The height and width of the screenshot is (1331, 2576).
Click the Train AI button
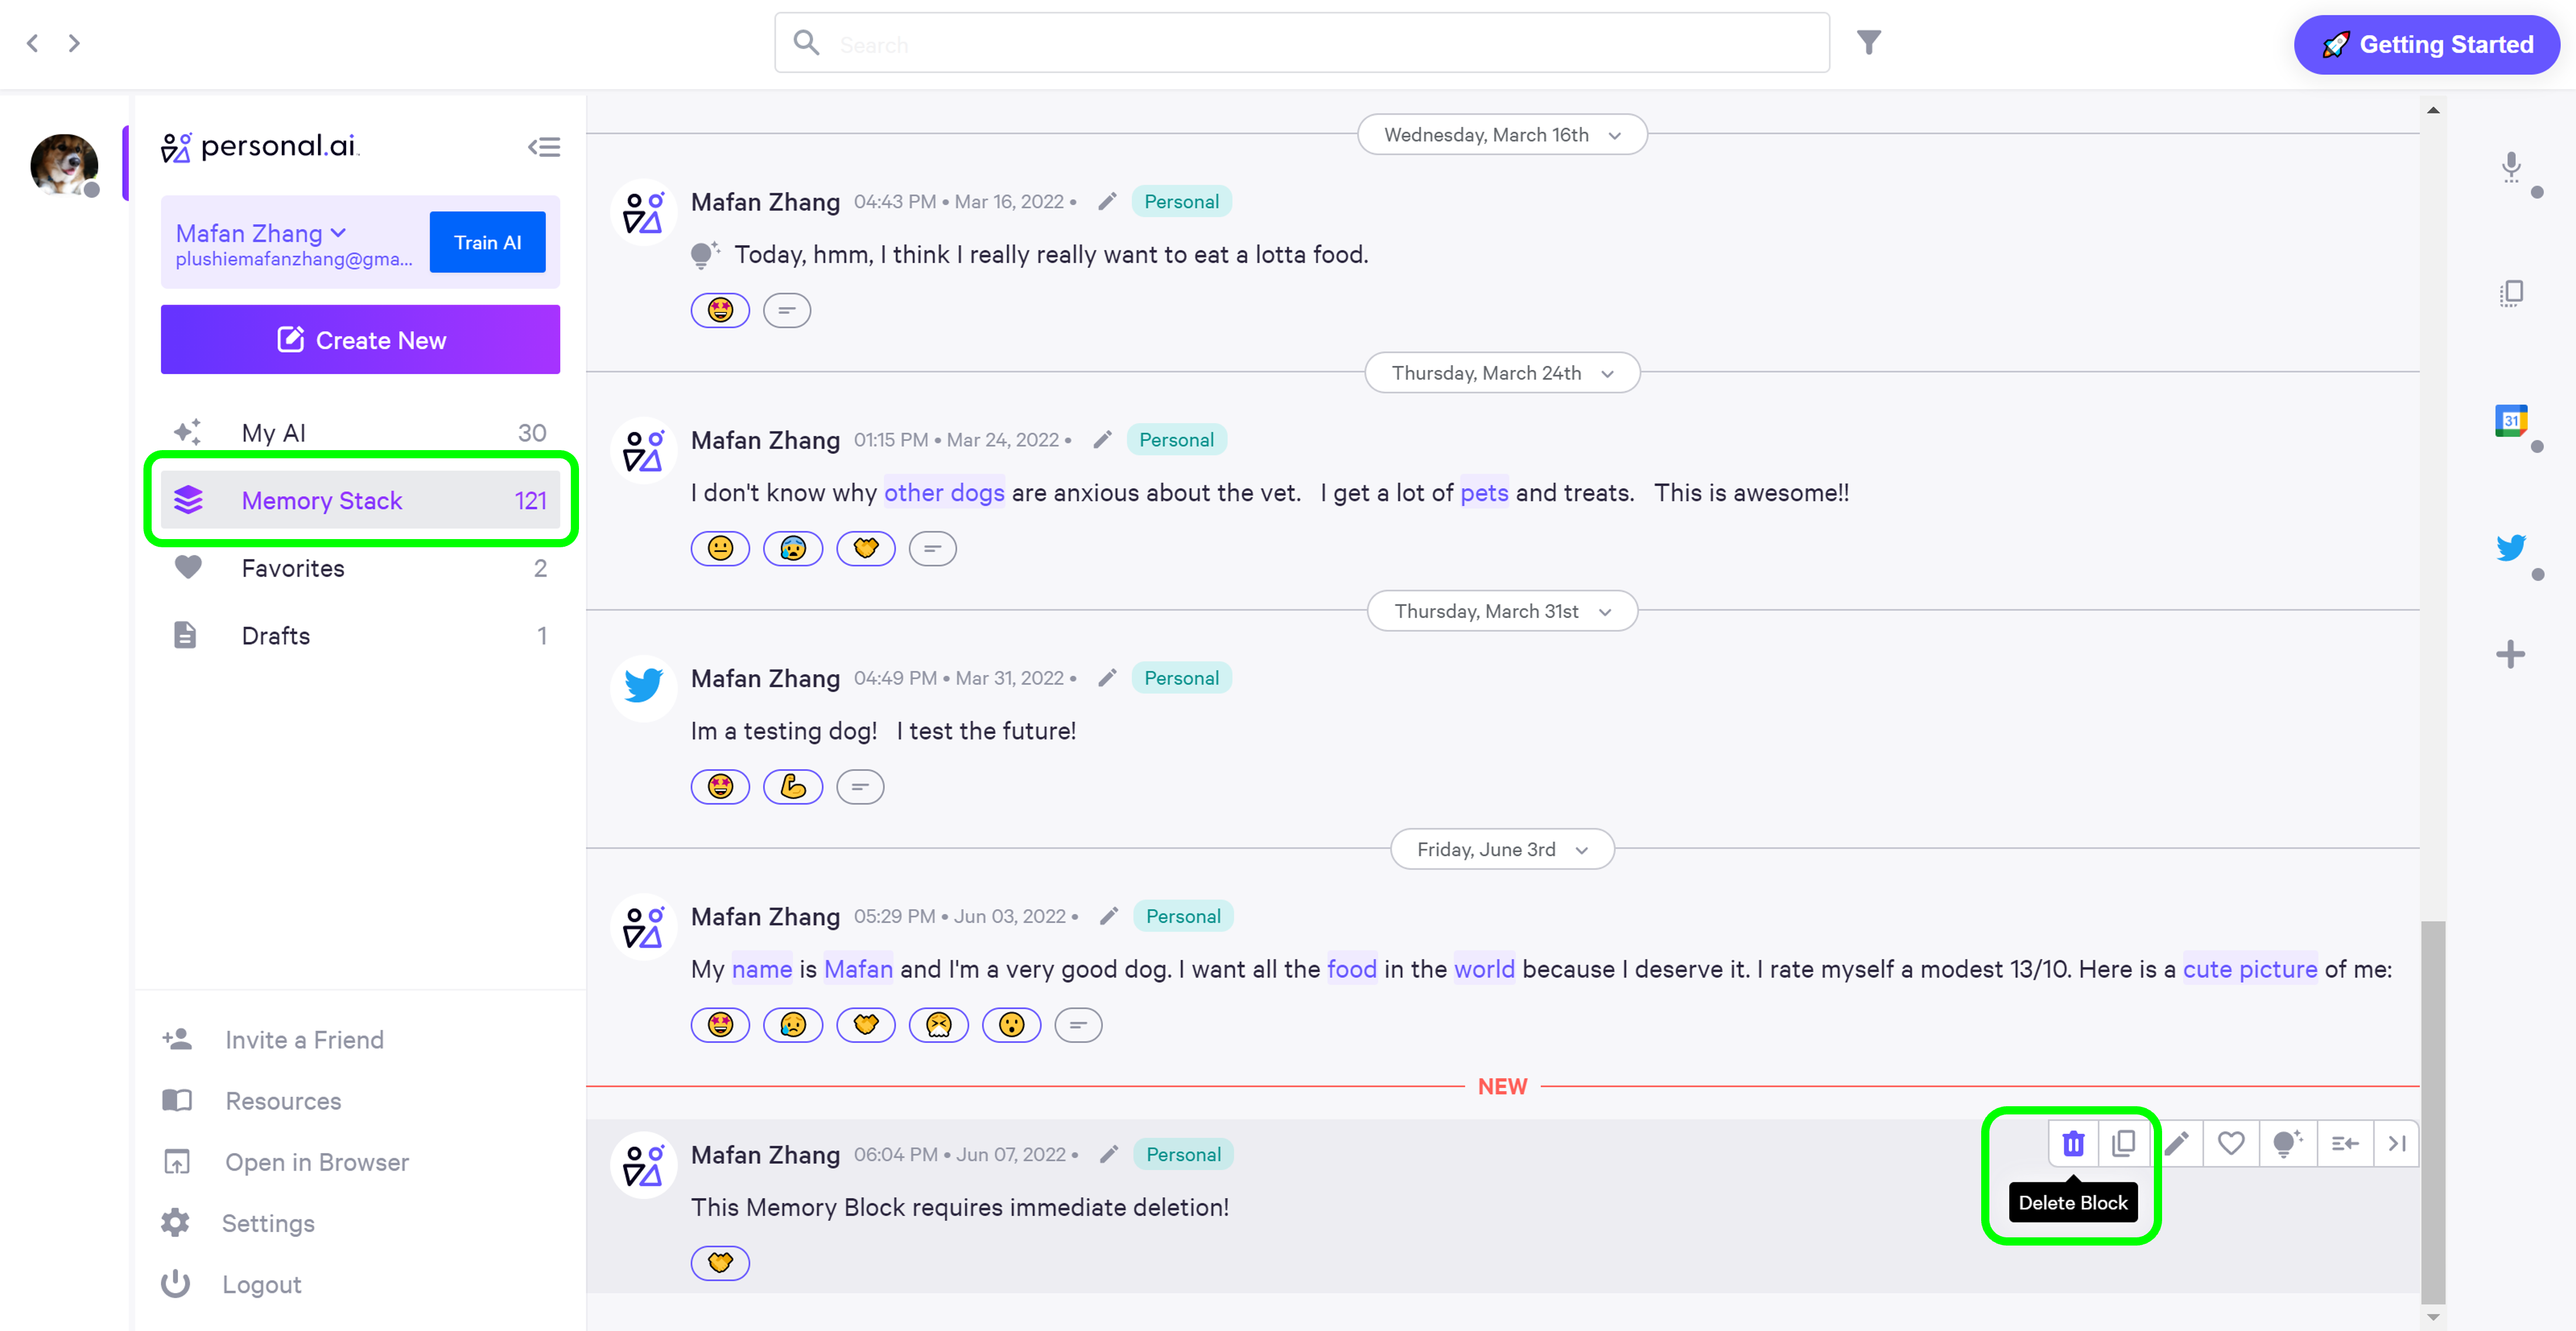(x=487, y=242)
